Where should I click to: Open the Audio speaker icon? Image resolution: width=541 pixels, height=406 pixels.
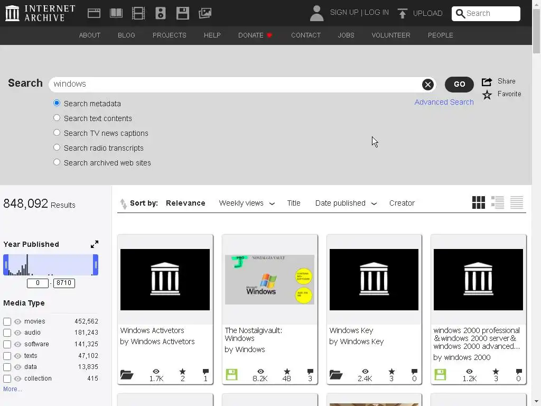[161, 13]
